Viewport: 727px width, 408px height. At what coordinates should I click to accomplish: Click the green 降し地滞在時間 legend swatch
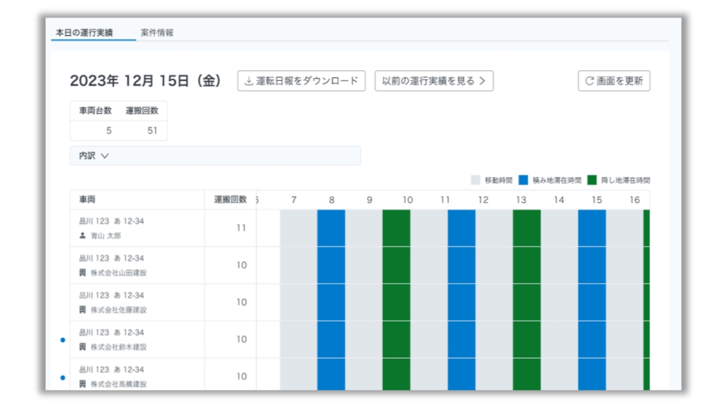tap(592, 180)
